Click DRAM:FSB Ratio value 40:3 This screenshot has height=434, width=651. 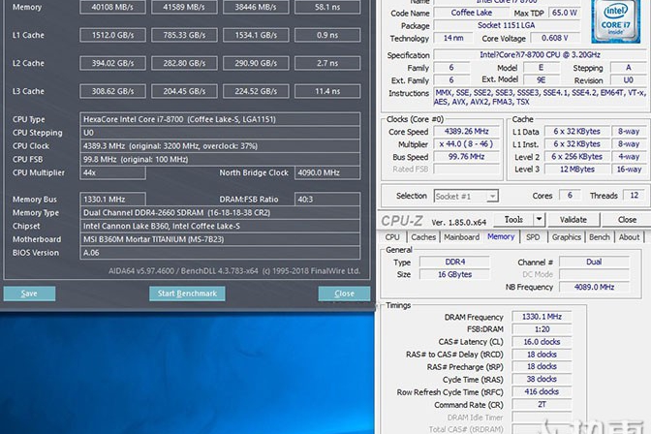pos(327,200)
